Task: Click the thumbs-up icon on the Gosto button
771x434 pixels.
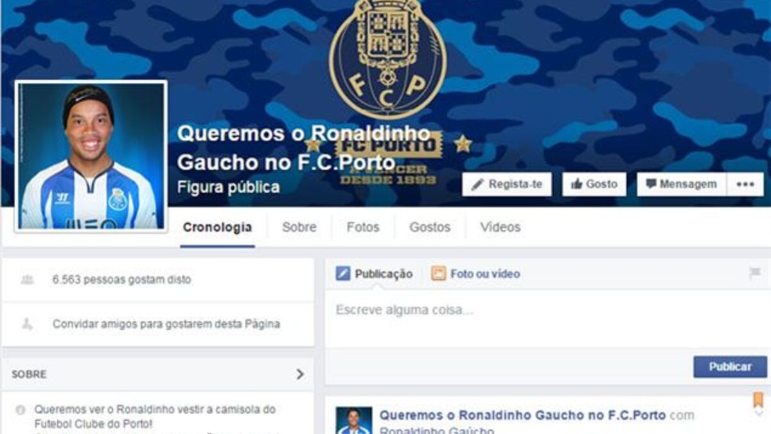Action: 576,184
